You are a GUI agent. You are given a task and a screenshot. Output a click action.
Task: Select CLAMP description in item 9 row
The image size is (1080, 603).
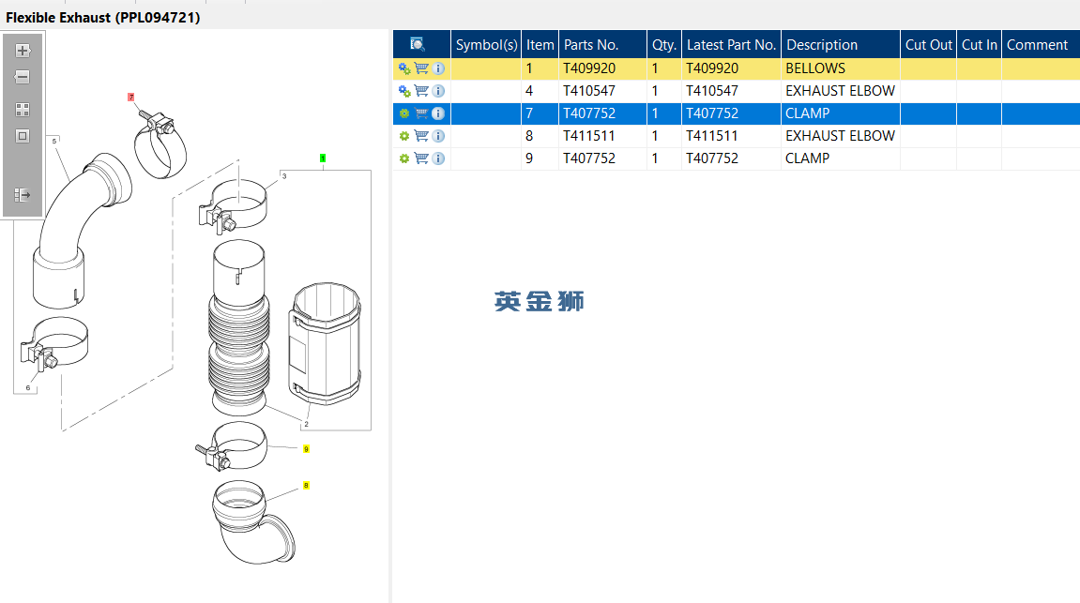click(841, 158)
